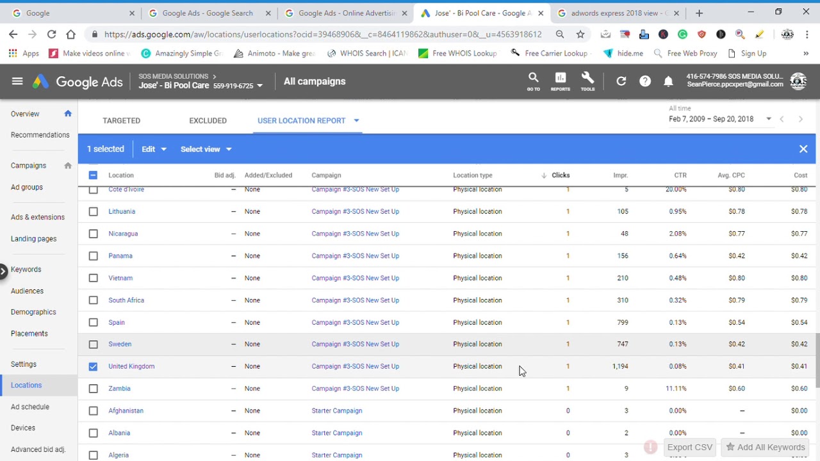820x461 pixels.
Task: Open the Tools wrench icon
Action: coord(587,79)
